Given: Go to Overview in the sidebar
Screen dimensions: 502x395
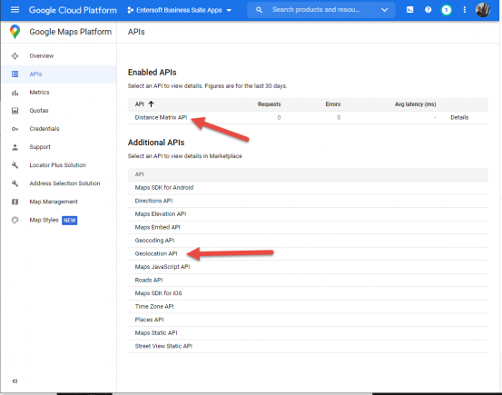Looking at the screenshot, I should tap(42, 55).
